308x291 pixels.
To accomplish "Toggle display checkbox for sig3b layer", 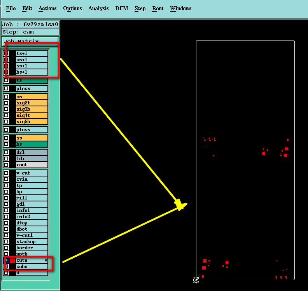I will (x=6, y=109).
